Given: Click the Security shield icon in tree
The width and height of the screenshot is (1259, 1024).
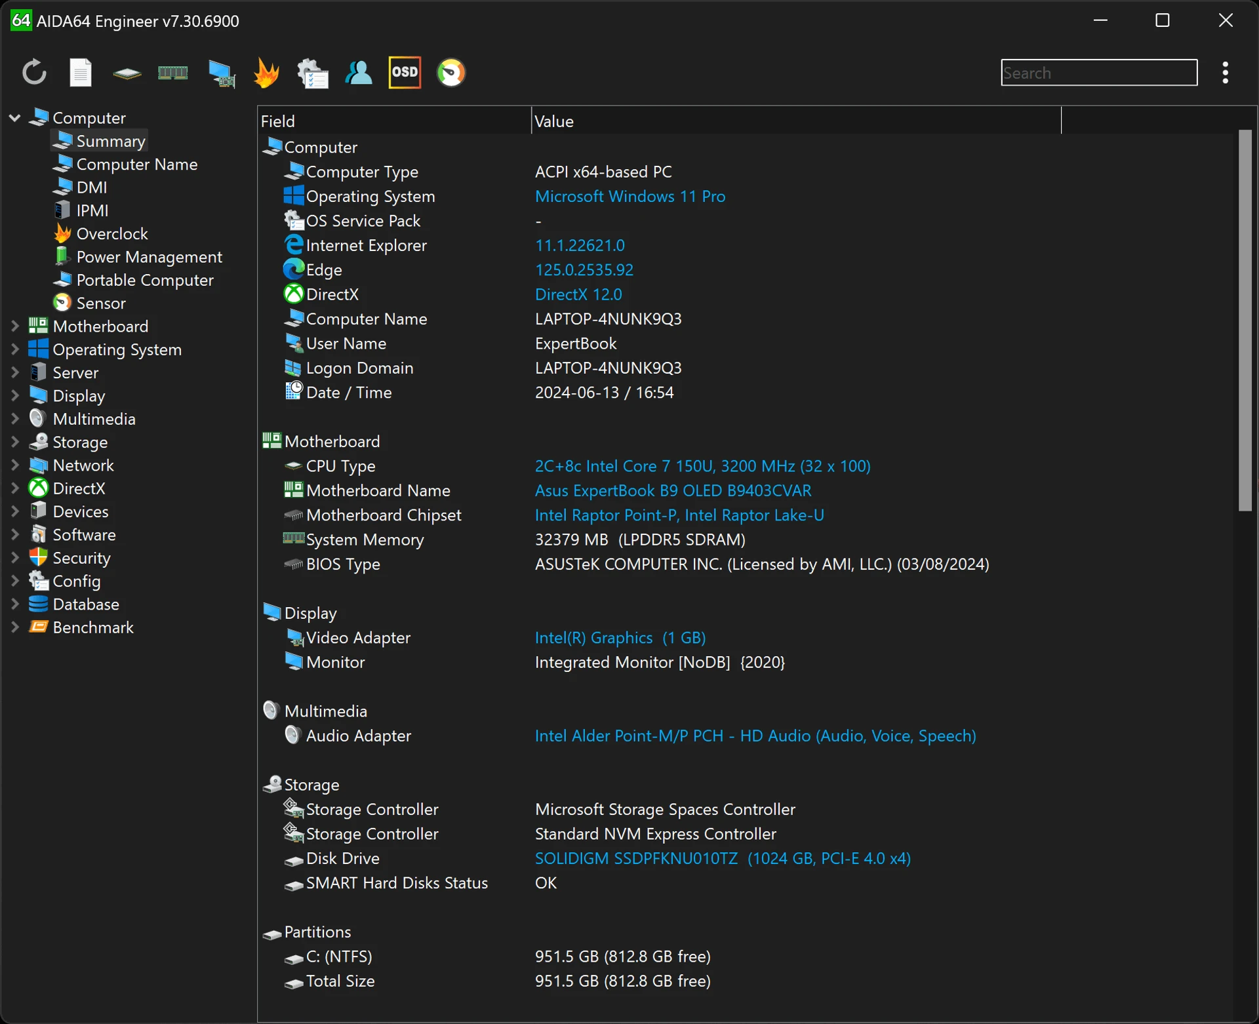Looking at the screenshot, I should [38, 557].
